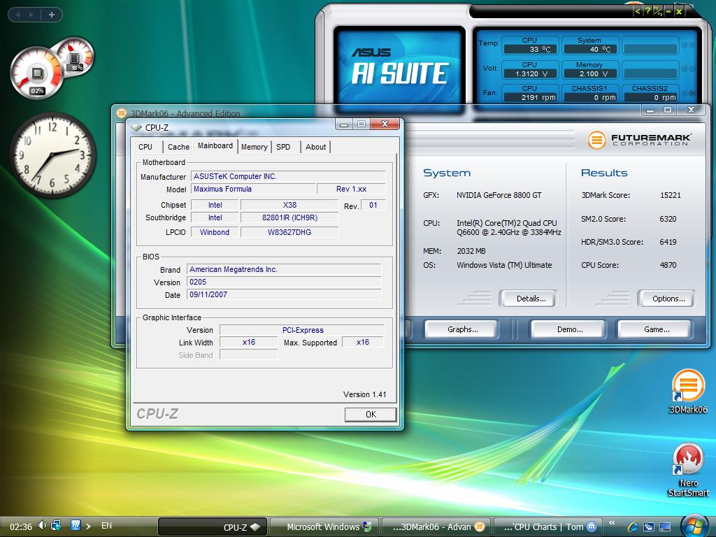Click the Options button in 3DMark06

(668, 299)
